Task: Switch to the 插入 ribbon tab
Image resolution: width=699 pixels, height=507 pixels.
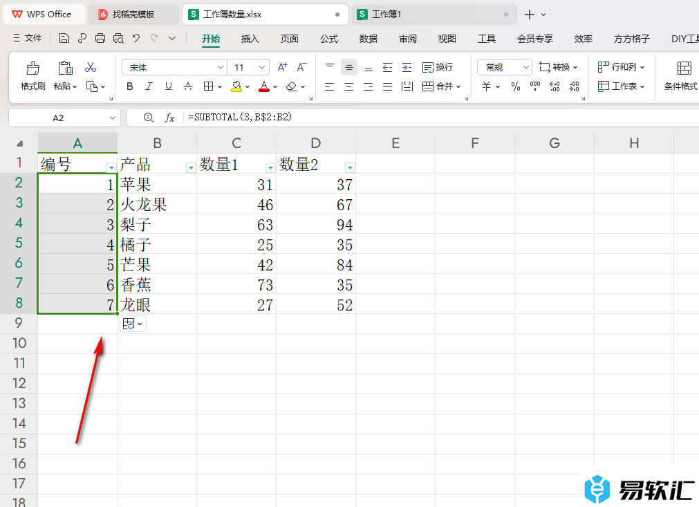Action: coord(250,39)
